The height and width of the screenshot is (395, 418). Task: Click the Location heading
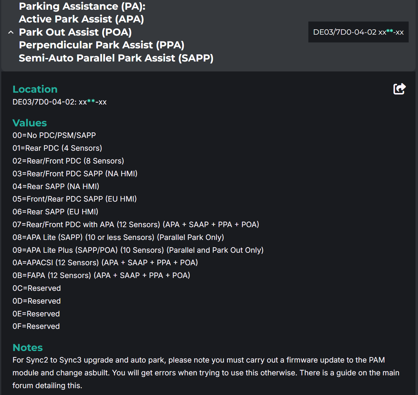[35, 89]
